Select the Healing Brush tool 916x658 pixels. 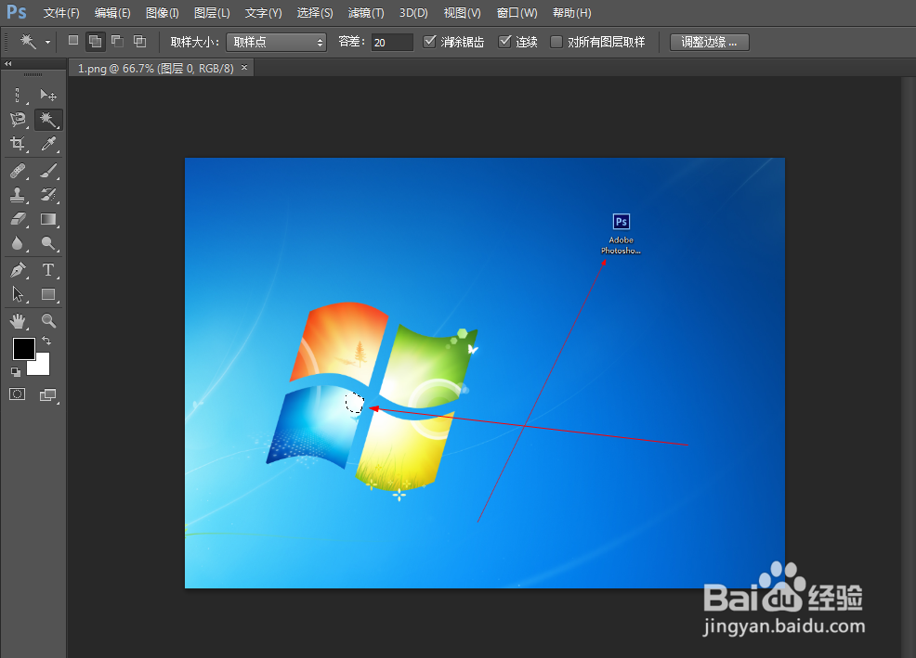[18, 171]
